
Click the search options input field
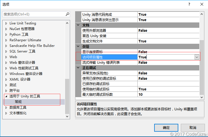[x=36, y=14]
